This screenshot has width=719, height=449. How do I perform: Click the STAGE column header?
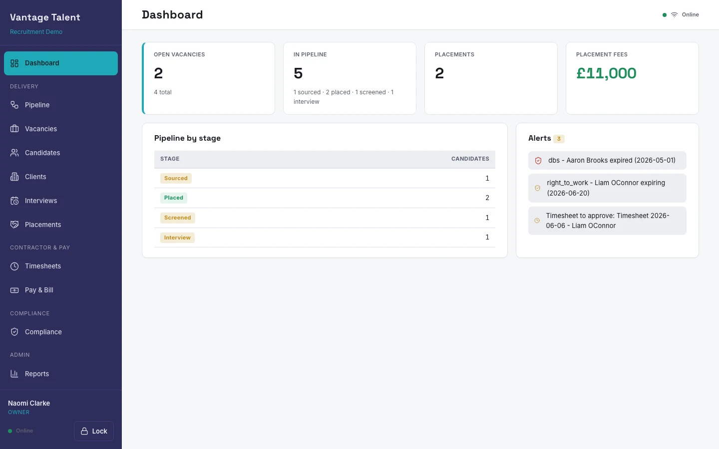170,159
